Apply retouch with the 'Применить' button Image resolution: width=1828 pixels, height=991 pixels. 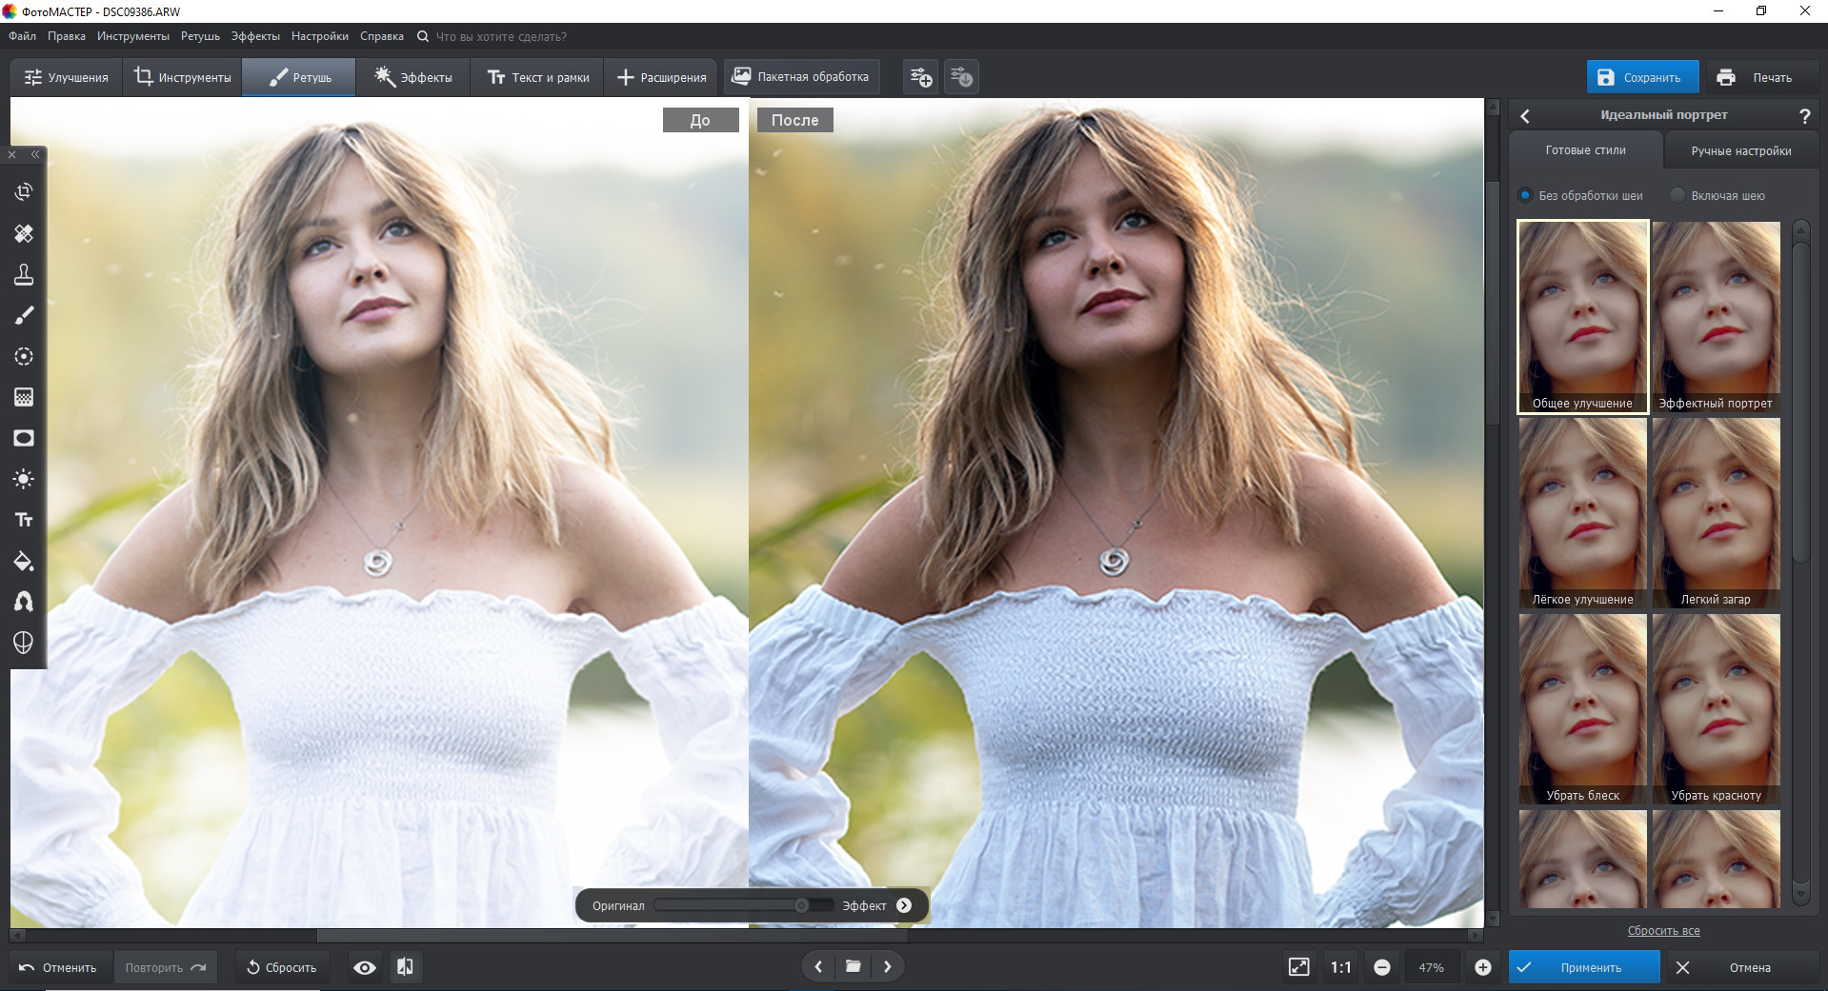pos(1585,966)
